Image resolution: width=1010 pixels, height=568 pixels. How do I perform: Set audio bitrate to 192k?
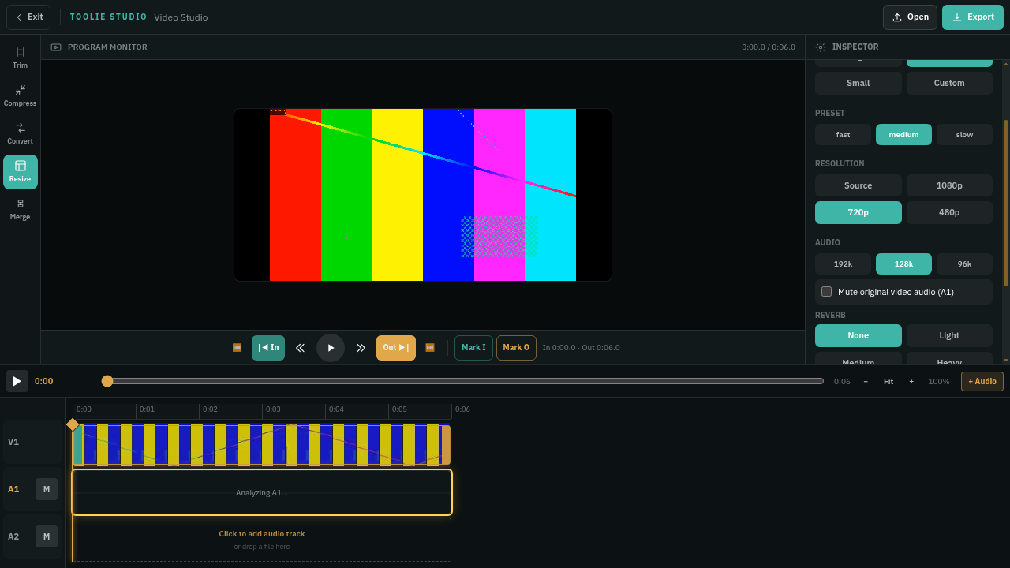click(x=844, y=264)
